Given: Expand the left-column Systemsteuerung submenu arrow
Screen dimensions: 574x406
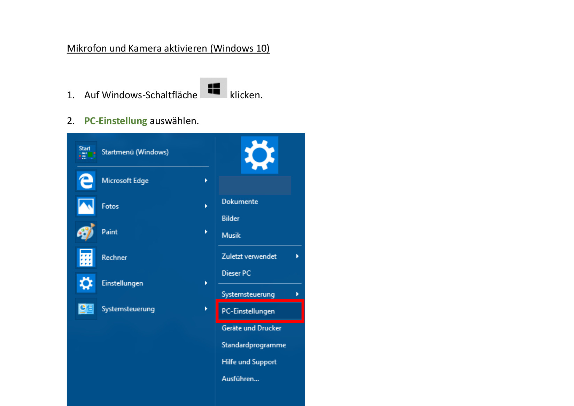Looking at the screenshot, I should coord(206,309).
